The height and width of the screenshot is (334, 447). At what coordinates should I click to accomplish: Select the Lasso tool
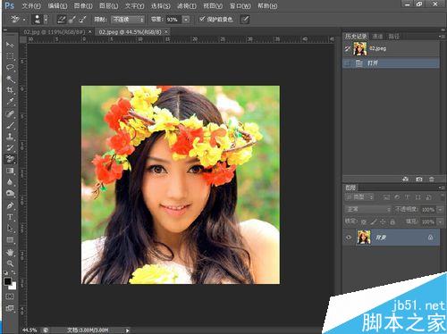click(x=10, y=68)
